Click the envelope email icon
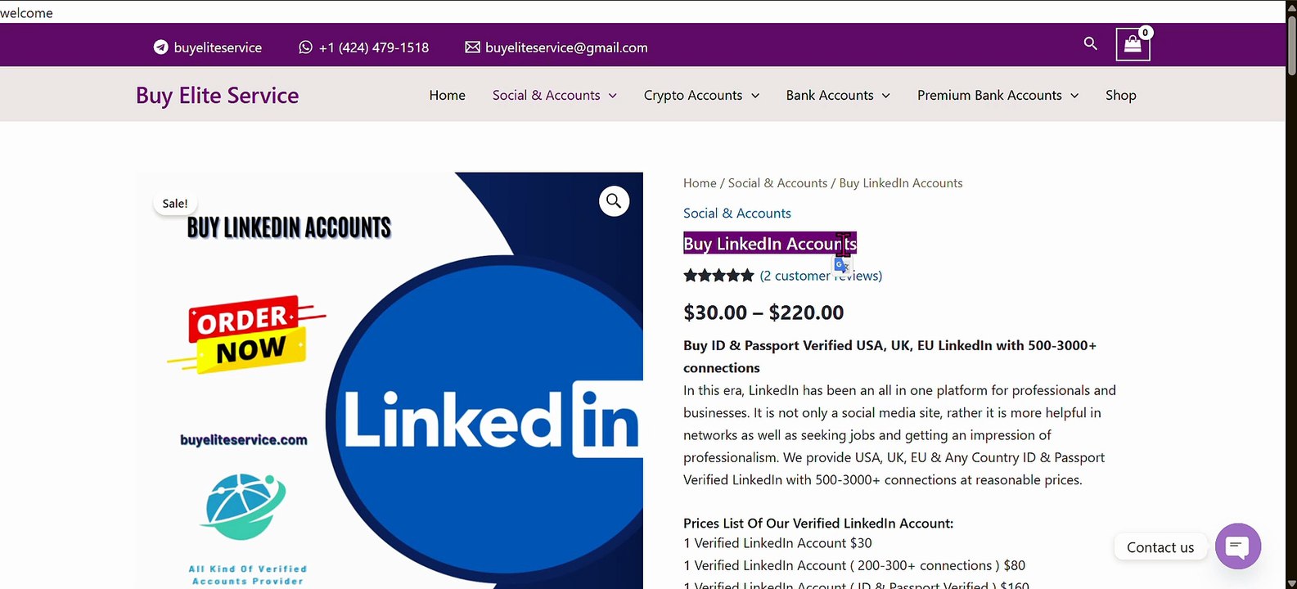 pyautogui.click(x=472, y=47)
